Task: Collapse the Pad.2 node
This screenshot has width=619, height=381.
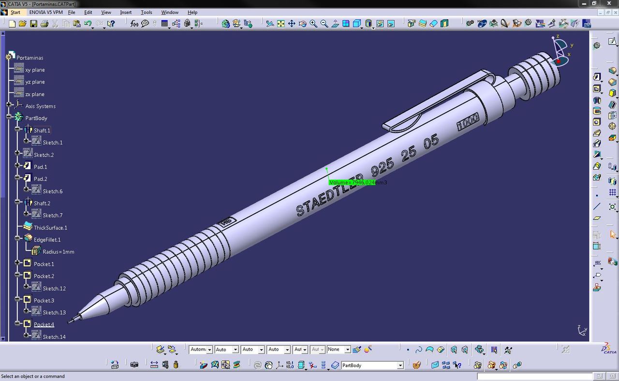Action: pos(17,177)
